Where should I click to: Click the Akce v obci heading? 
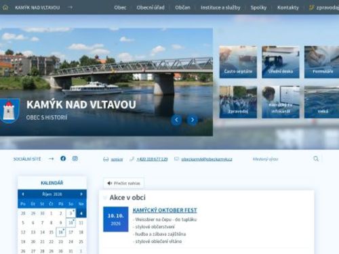click(127, 198)
